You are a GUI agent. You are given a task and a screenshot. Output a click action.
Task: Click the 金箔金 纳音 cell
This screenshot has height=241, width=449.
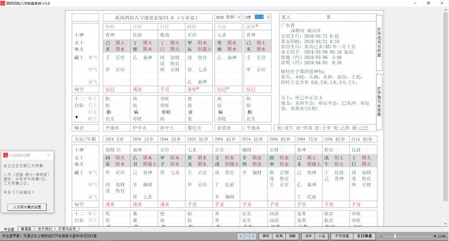pos(229,127)
